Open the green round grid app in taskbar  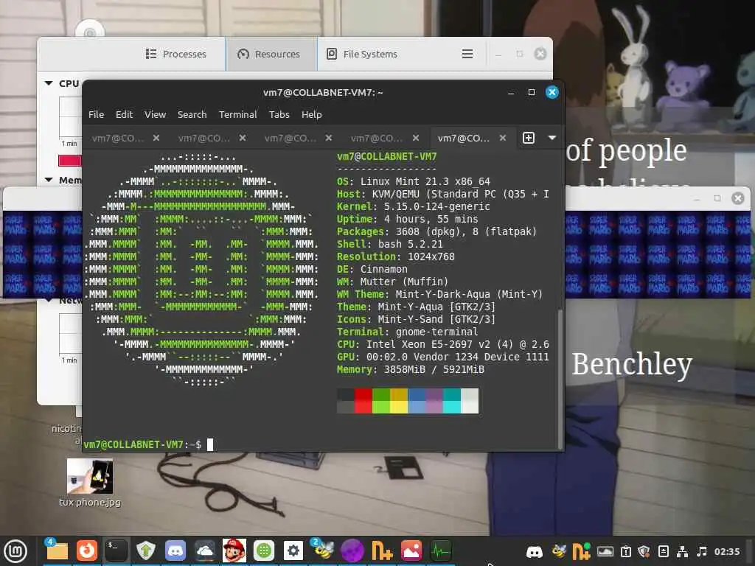(264, 551)
